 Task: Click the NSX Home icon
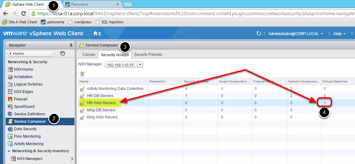10,69
